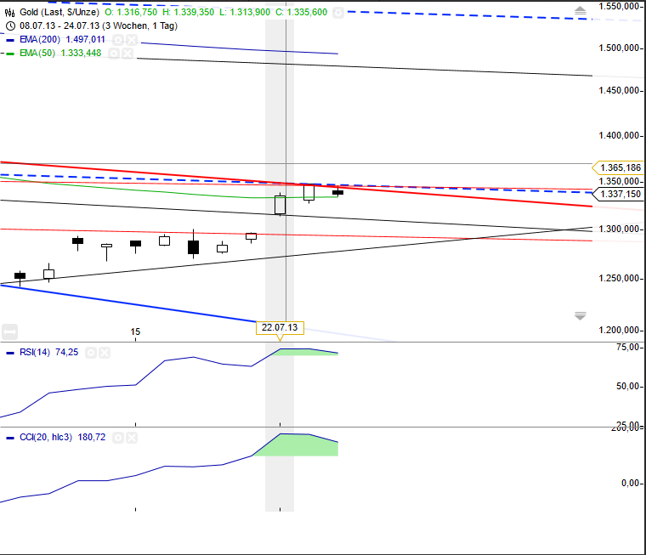Click the EMA(200) blue color swatch
Screen dimensions: 646x555
point(10,41)
